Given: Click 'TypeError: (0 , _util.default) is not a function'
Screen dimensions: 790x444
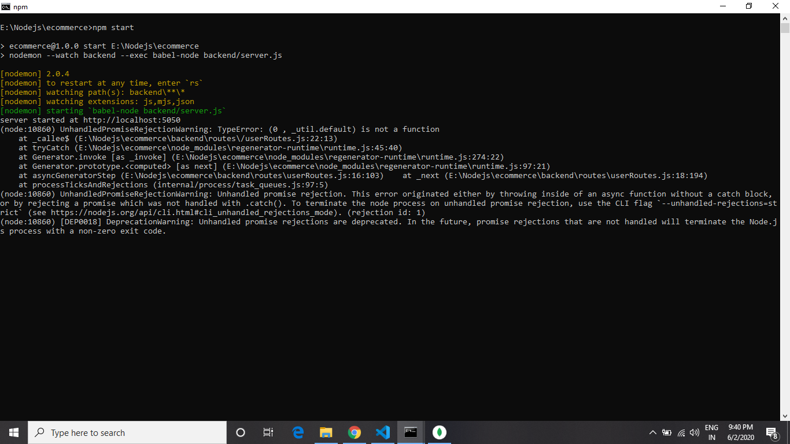Looking at the screenshot, I should [x=328, y=129].
